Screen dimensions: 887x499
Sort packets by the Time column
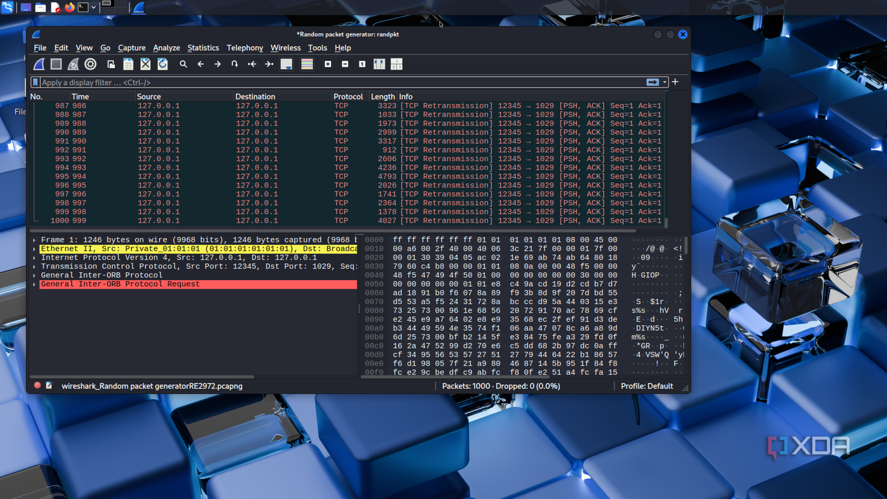click(103, 96)
